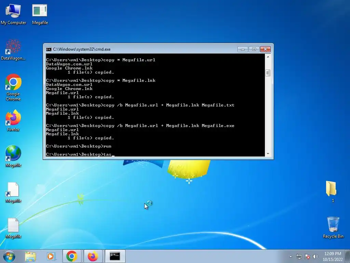Open the cmd.exe title bar system menu icon
Screen dimensions: 350x263
(49, 49)
